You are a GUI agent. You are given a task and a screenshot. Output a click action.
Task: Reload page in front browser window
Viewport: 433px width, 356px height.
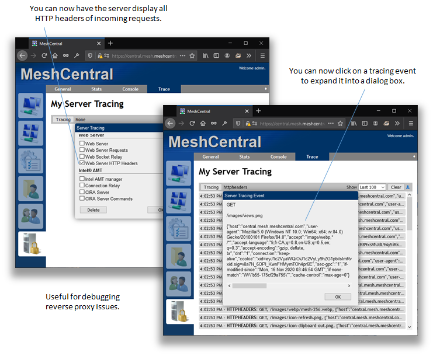(x=192, y=123)
